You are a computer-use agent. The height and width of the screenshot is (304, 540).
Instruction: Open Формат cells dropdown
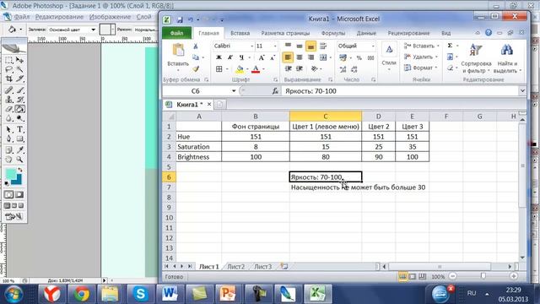[421, 68]
